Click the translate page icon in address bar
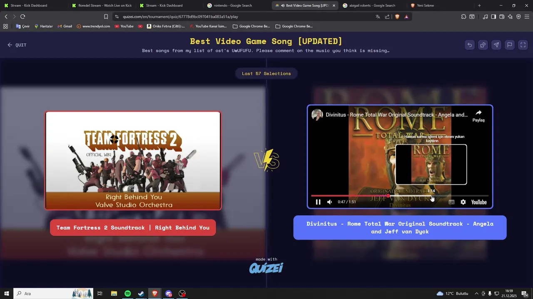Image resolution: width=533 pixels, height=299 pixels. click(378, 17)
